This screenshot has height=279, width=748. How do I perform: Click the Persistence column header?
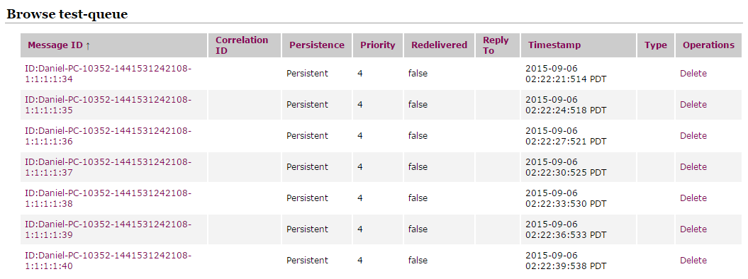click(317, 45)
